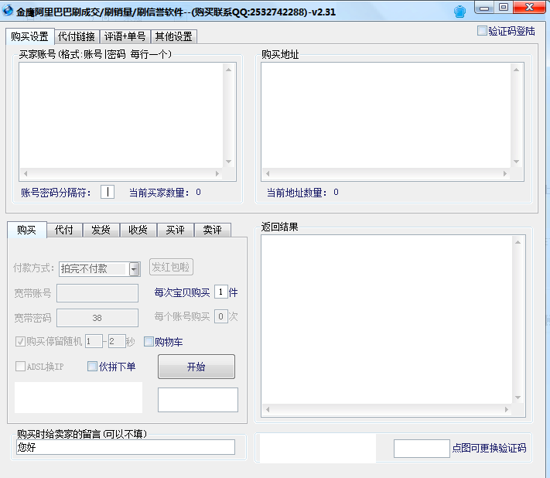550x478 pixels.
Task: Click the minimum stay seconds field showing 1
Action: (94, 341)
